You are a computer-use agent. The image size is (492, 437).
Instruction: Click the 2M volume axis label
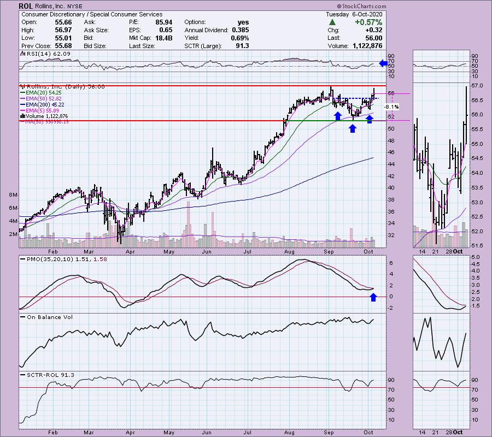click(13, 234)
